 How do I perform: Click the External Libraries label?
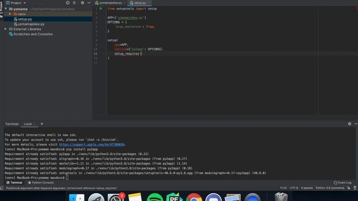[x=27, y=29]
